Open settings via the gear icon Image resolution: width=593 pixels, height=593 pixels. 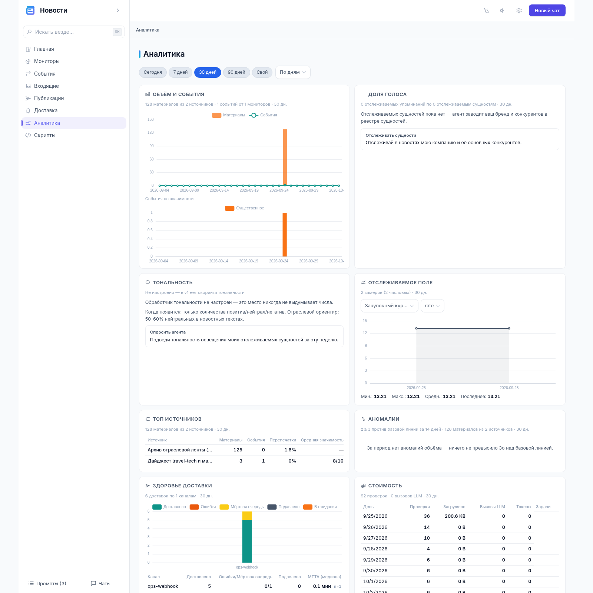click(x=519, y=11)
